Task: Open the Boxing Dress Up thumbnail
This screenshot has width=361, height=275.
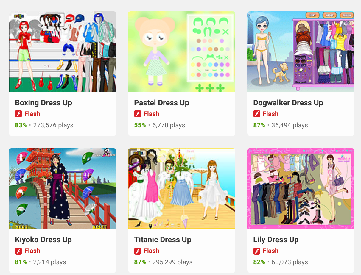Action: coord(63,51)
